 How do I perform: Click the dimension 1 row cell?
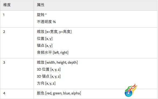[17, 19]
